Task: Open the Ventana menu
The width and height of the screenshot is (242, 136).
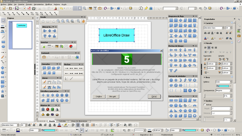Action: coord(57,4)
